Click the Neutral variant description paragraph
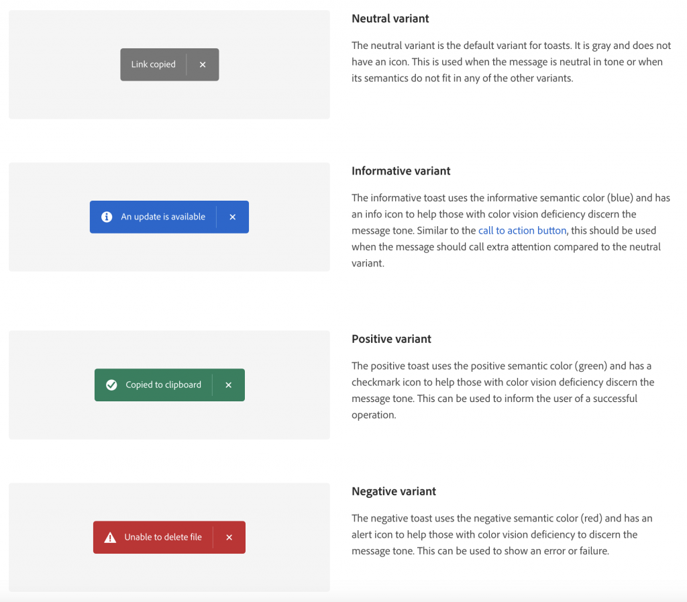Image resolution: width=687 pixels, height=602 pixels. 511,62
